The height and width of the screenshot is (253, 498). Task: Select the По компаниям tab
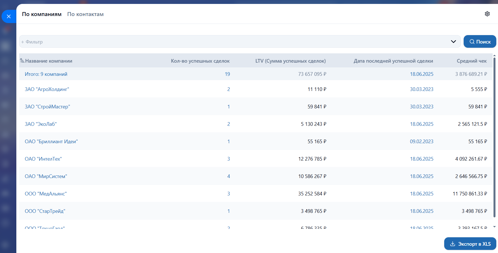pyautogui.click(x=42, y=14)
